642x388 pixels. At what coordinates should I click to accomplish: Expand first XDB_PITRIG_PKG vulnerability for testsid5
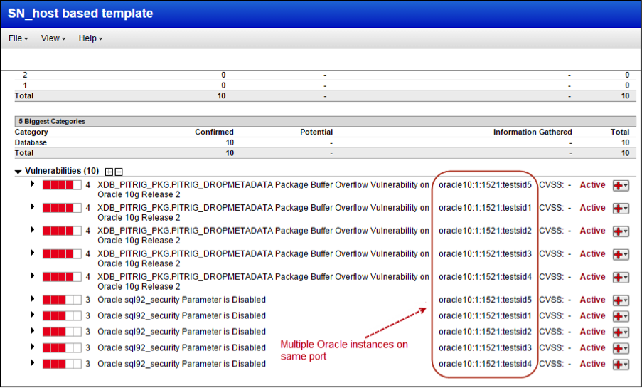(32, 184)
